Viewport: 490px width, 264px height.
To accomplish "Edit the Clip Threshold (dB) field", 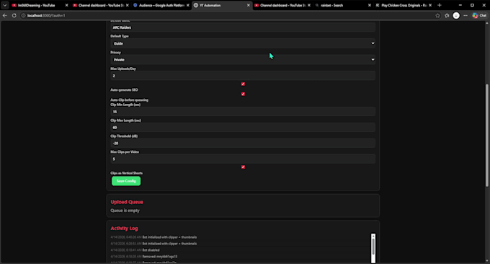I will 243,143.
